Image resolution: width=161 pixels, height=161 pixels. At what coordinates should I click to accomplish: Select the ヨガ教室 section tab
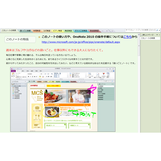[47, 31]
